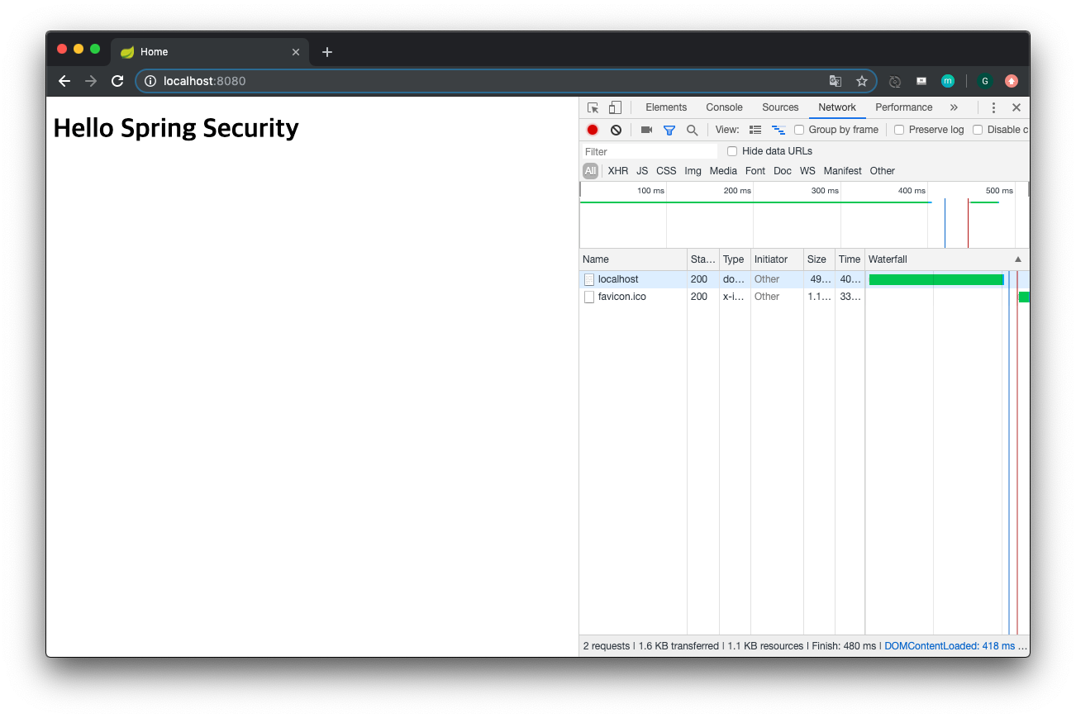1076x718 pixels.
Task: Click the capture screenshots camera icon
Action: coord(646,130)
